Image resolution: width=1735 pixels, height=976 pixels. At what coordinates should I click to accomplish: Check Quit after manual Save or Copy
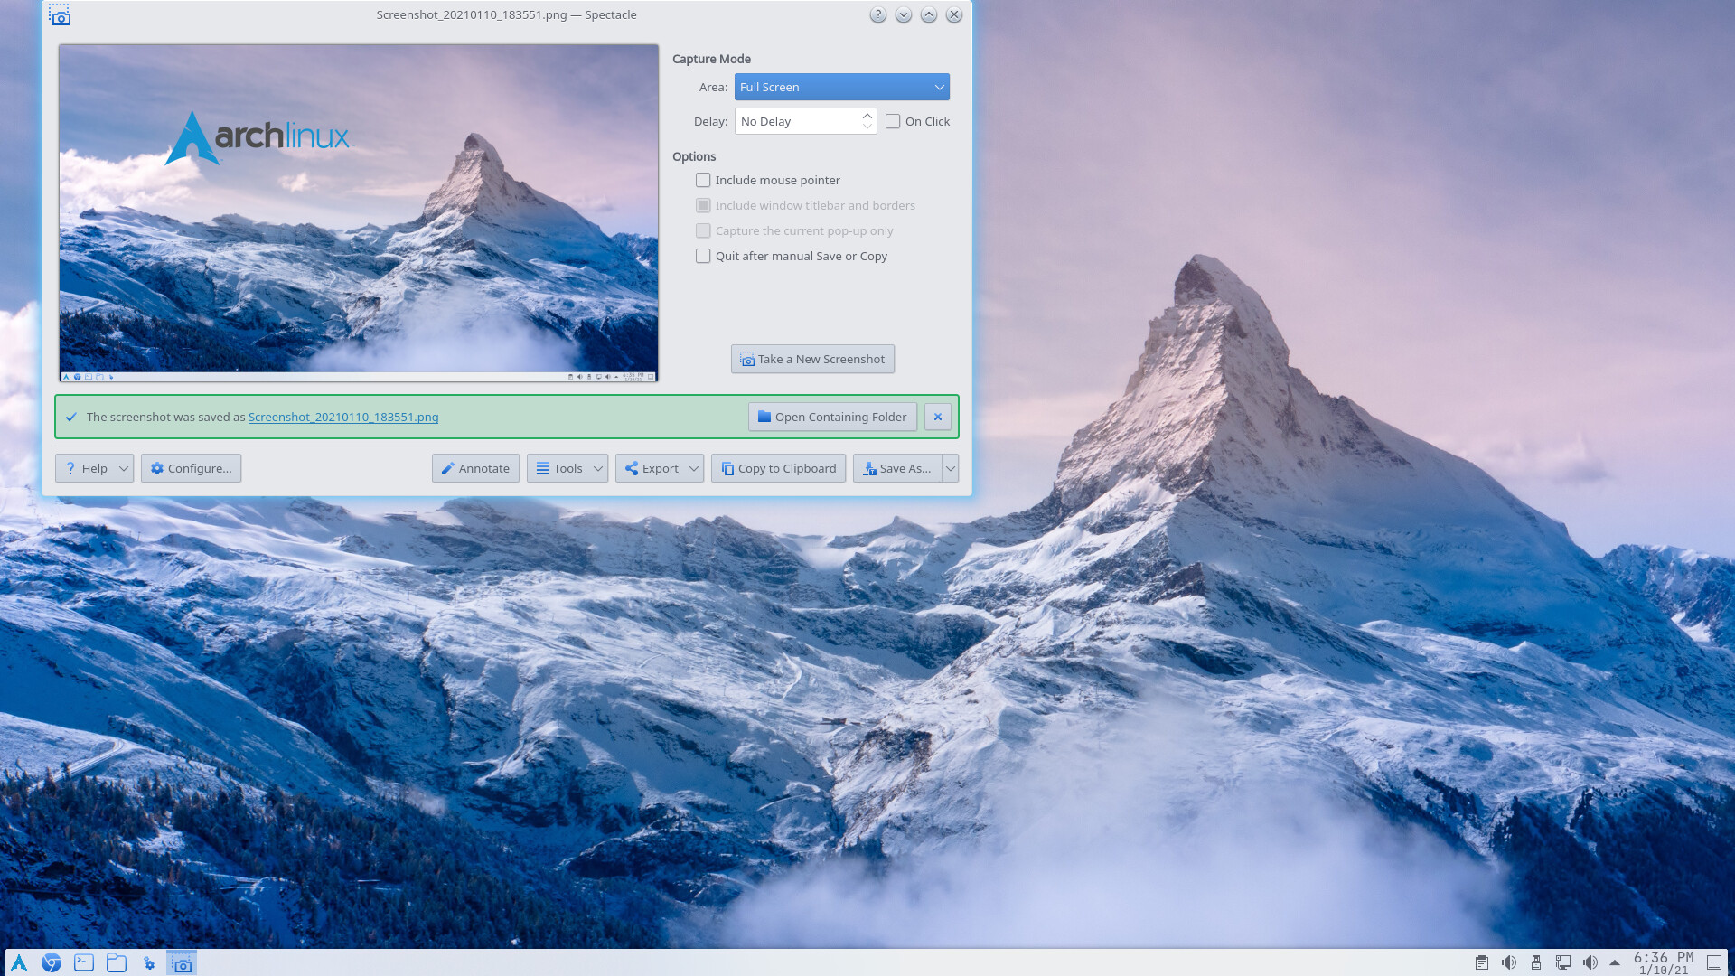tap(703, 256)
